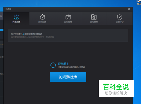The height and width of the screenshot is (104, 141).
Task: Open the 游戏管理 gamepad icon
Action: pos(68,17)
